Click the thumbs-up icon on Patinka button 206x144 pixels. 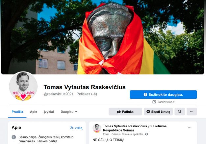pyautogui.click(x=119, y=112)
